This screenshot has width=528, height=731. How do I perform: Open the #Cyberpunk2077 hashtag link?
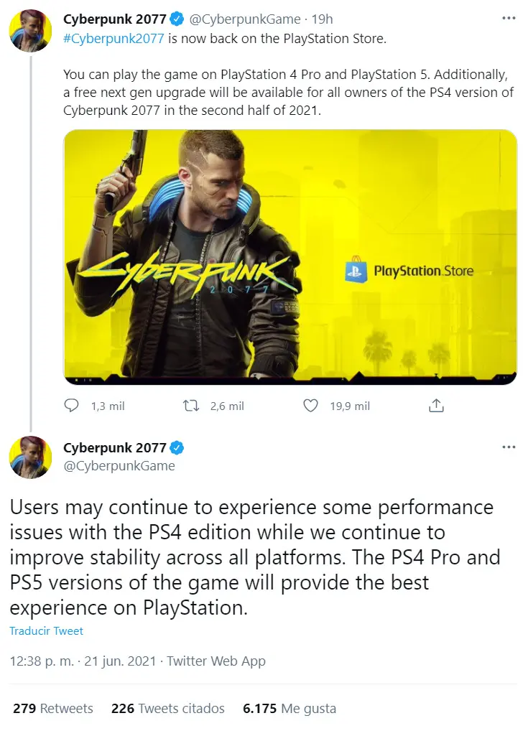point(114,38)
